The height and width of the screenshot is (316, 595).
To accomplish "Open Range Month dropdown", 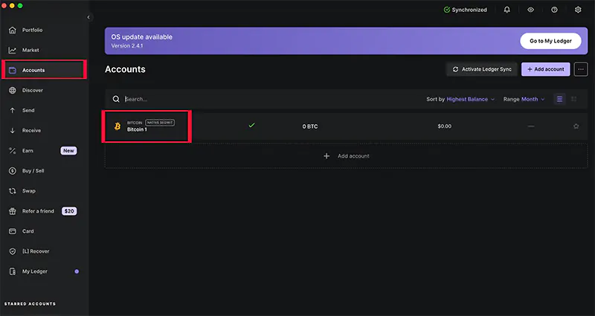I will 524,99.
